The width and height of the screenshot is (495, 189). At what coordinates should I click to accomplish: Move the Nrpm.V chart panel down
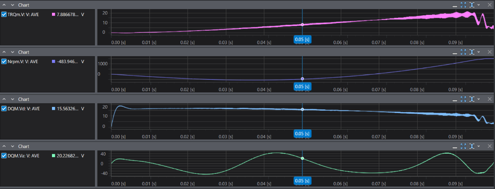(12, 52)
